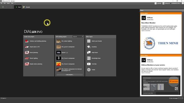Click the Simple indoor planning icon
Screen dimensions: 184x103
(x=27, y=64)
